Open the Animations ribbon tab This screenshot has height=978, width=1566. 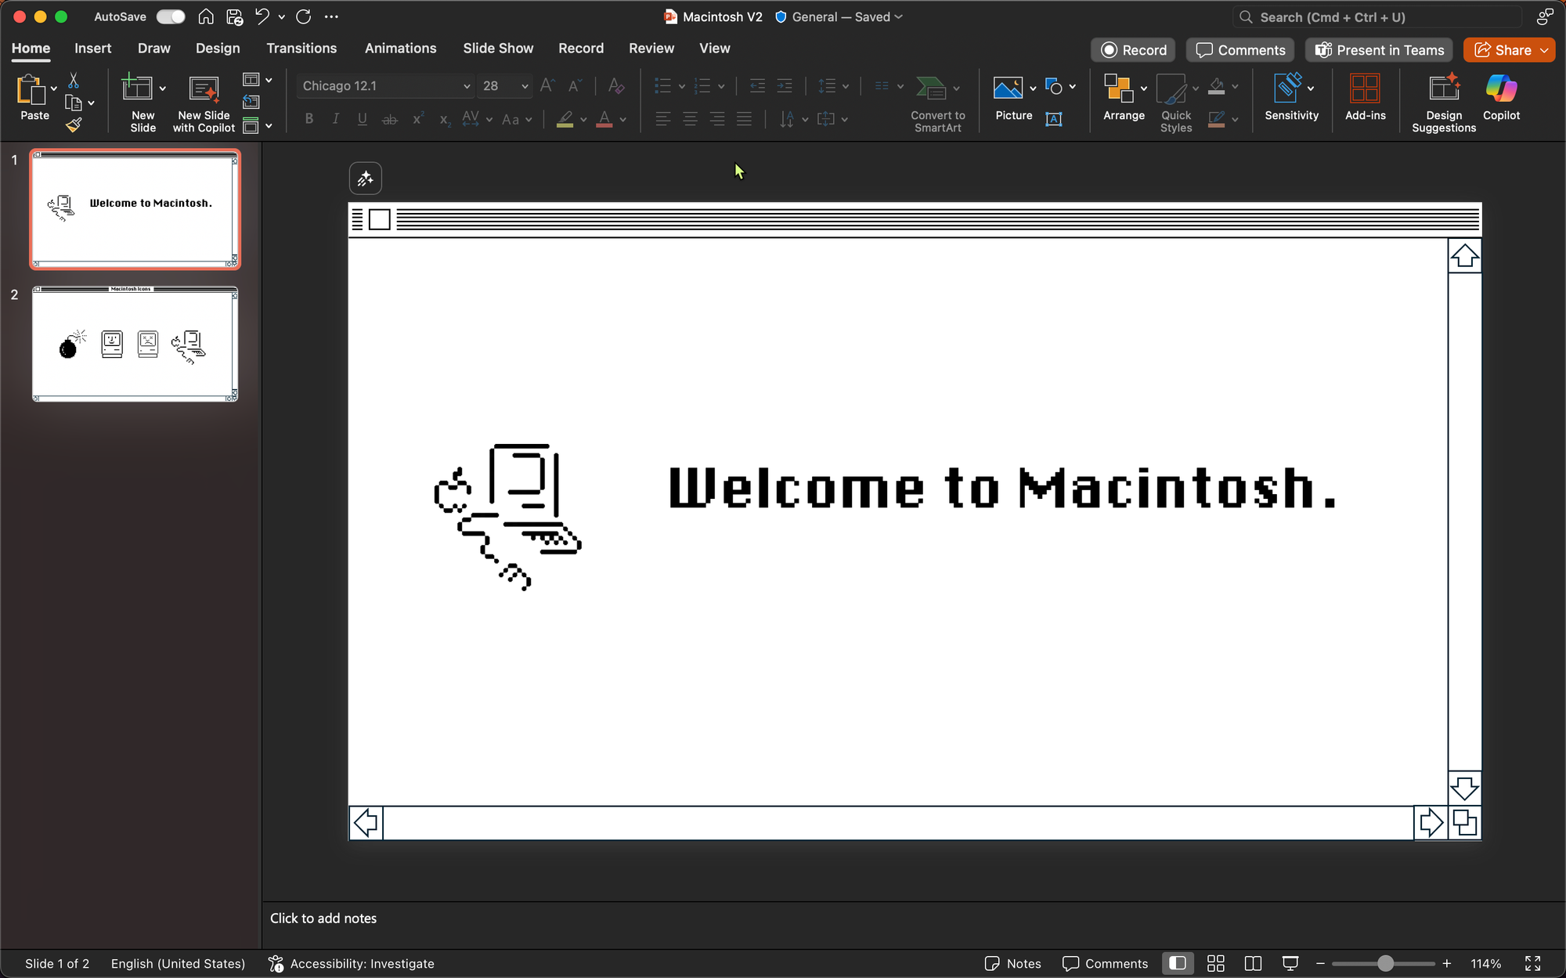tap(400, 49)
